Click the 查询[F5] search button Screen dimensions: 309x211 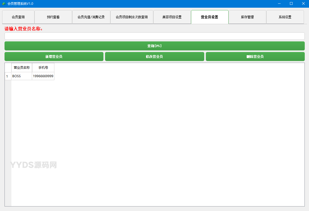154,46
